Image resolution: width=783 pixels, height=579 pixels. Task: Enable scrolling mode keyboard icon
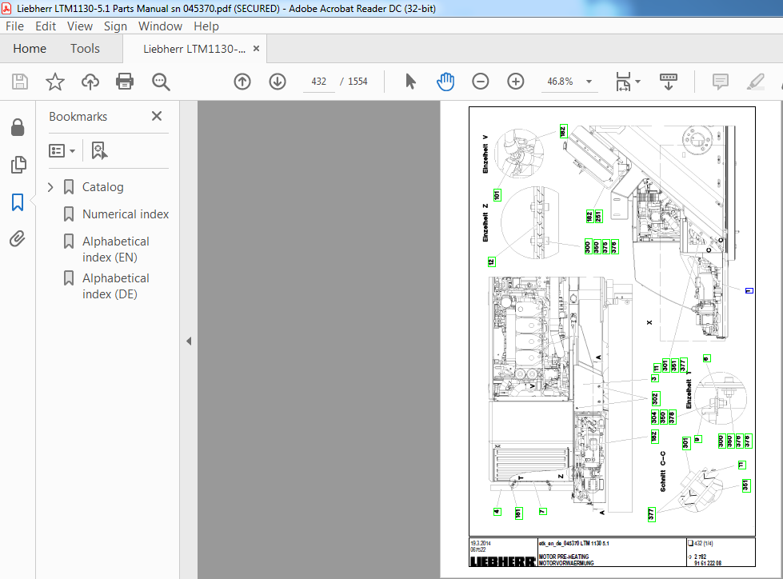click(x=668, y=82)
